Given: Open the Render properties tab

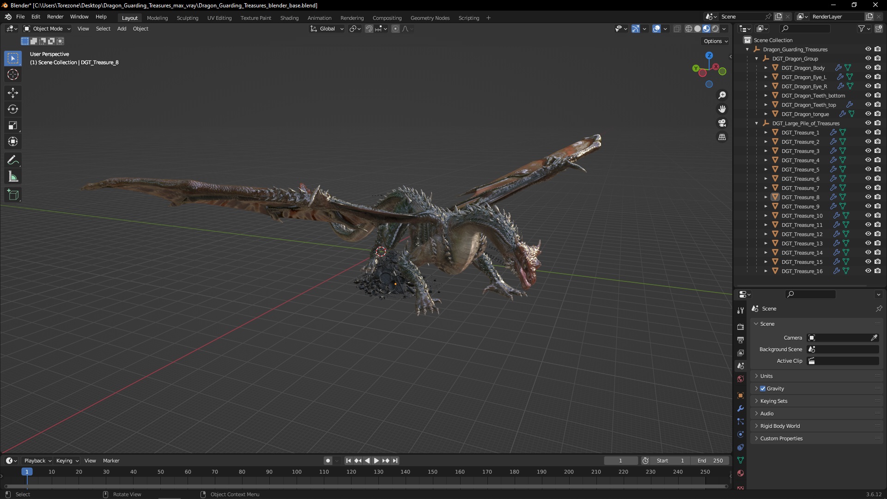Looking at the screenshot, I should click(741, 327).
